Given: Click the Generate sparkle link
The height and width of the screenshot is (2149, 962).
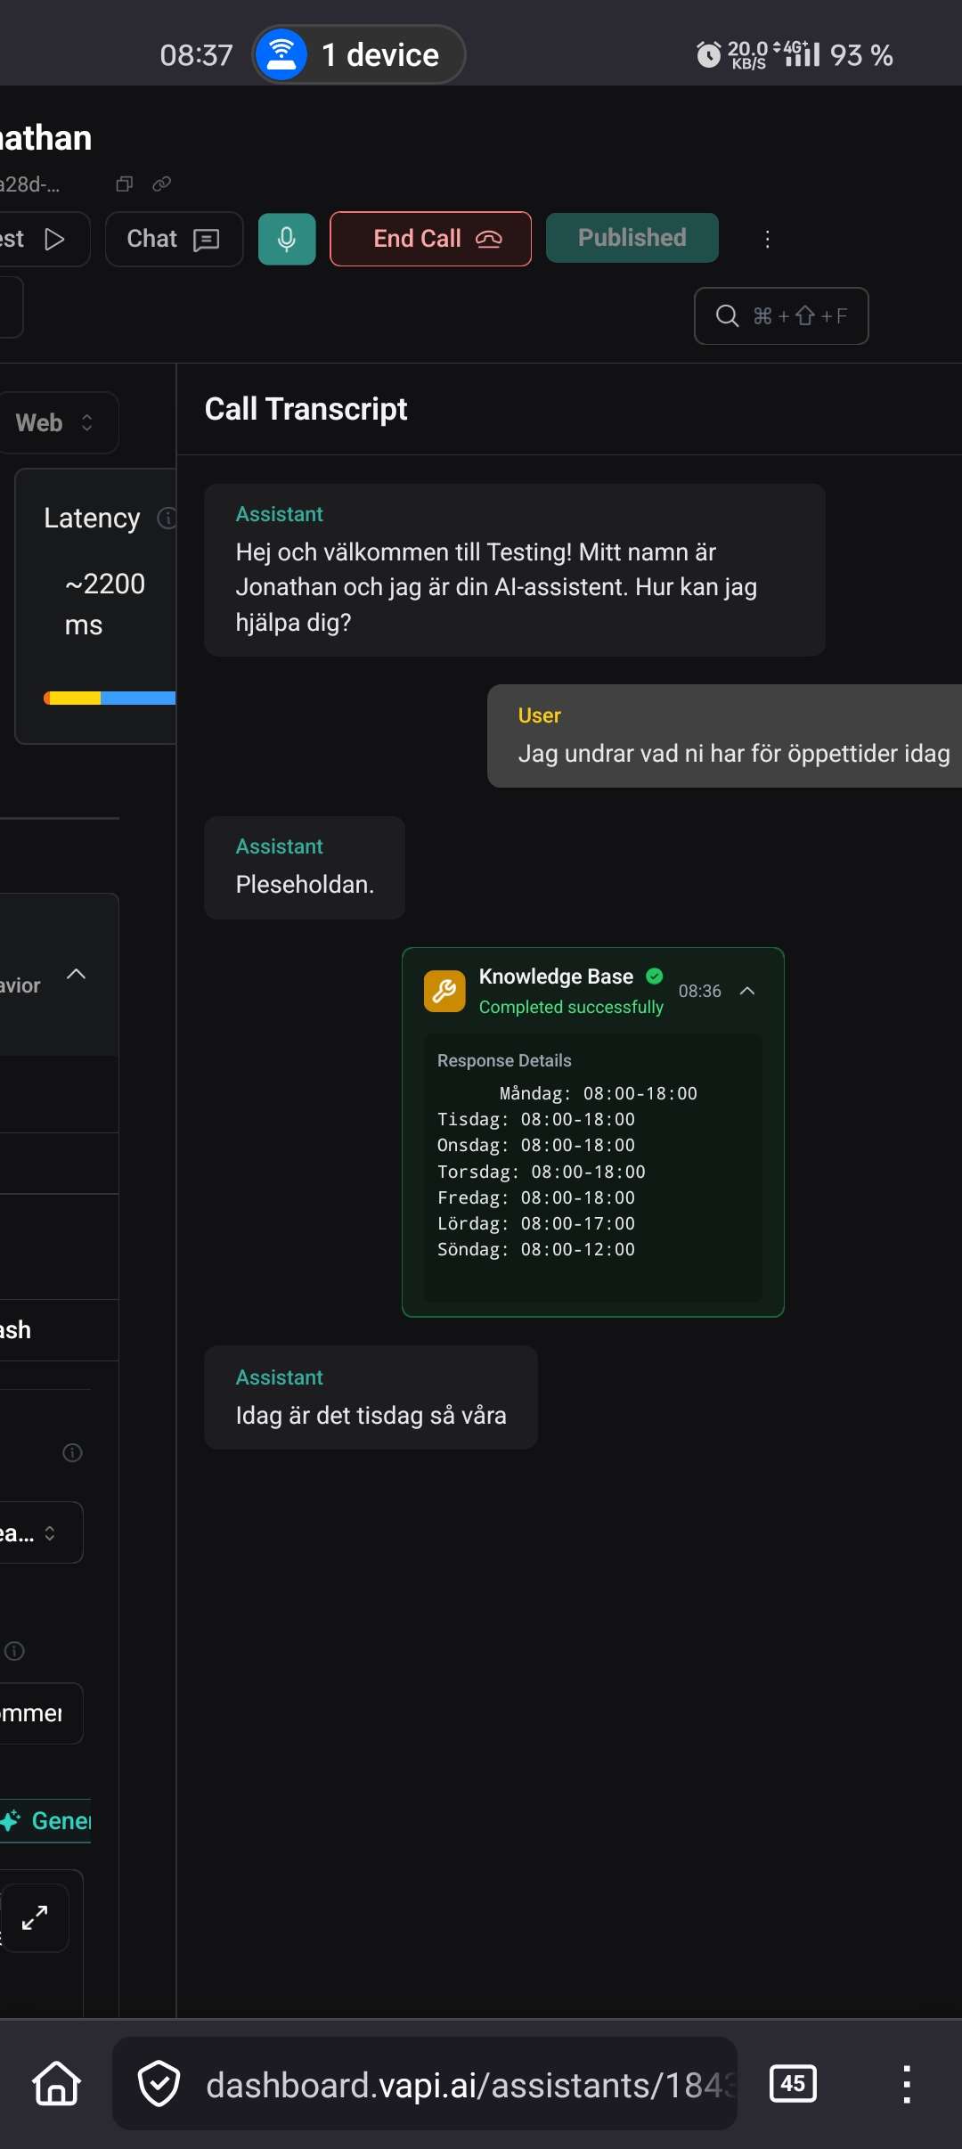Looking at the screenshot, I should (x=46, y=1820).
